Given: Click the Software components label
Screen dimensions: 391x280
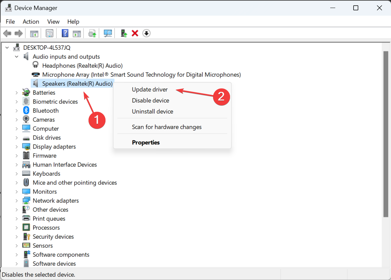Looking at the screenshot, I should [x=61, y=255].
